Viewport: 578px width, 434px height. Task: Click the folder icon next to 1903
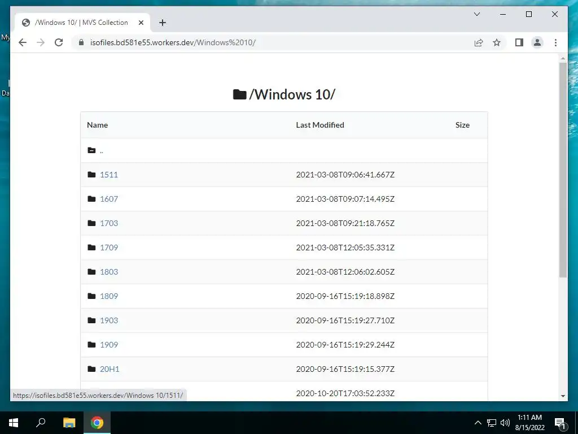[x=91, y=320]
